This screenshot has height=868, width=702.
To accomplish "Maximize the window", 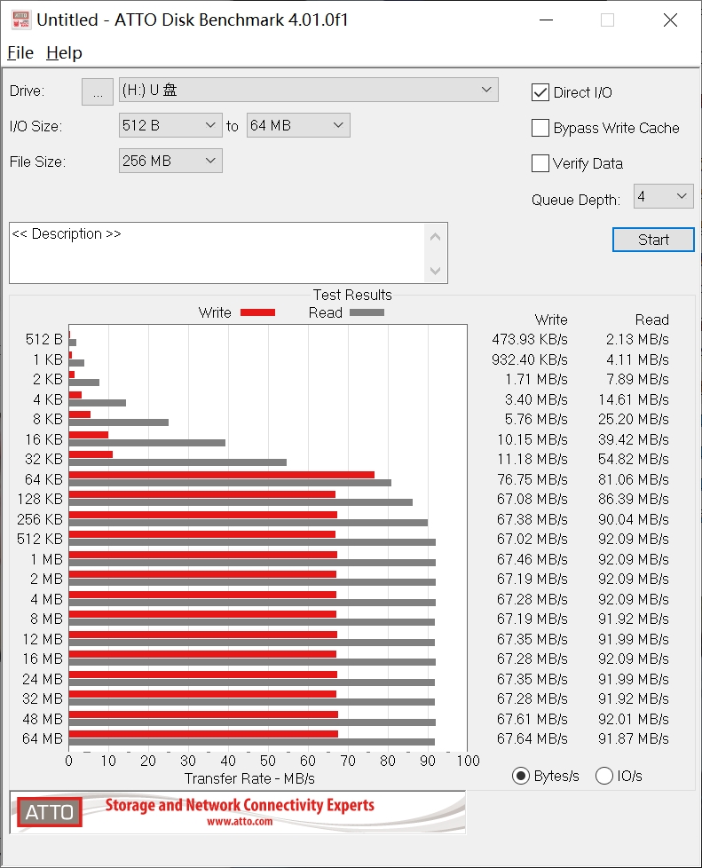I will (607, 20).
